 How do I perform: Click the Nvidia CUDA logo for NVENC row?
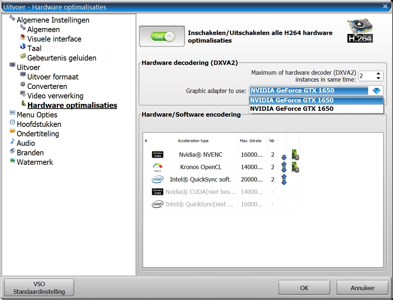157,155
